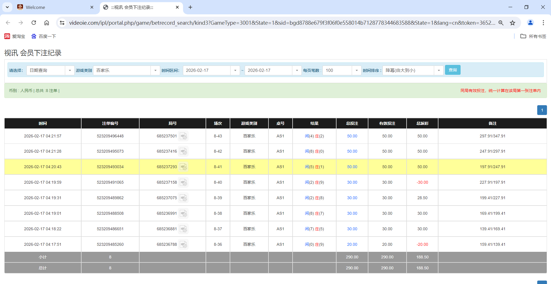Open the video playback icon beside round 685237293
The height and width of the screenshot is (284, 551).
[183, 167]
